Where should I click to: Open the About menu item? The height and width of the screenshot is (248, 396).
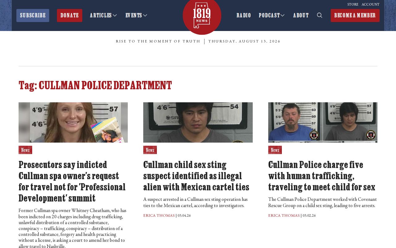[x=301, y=15]
